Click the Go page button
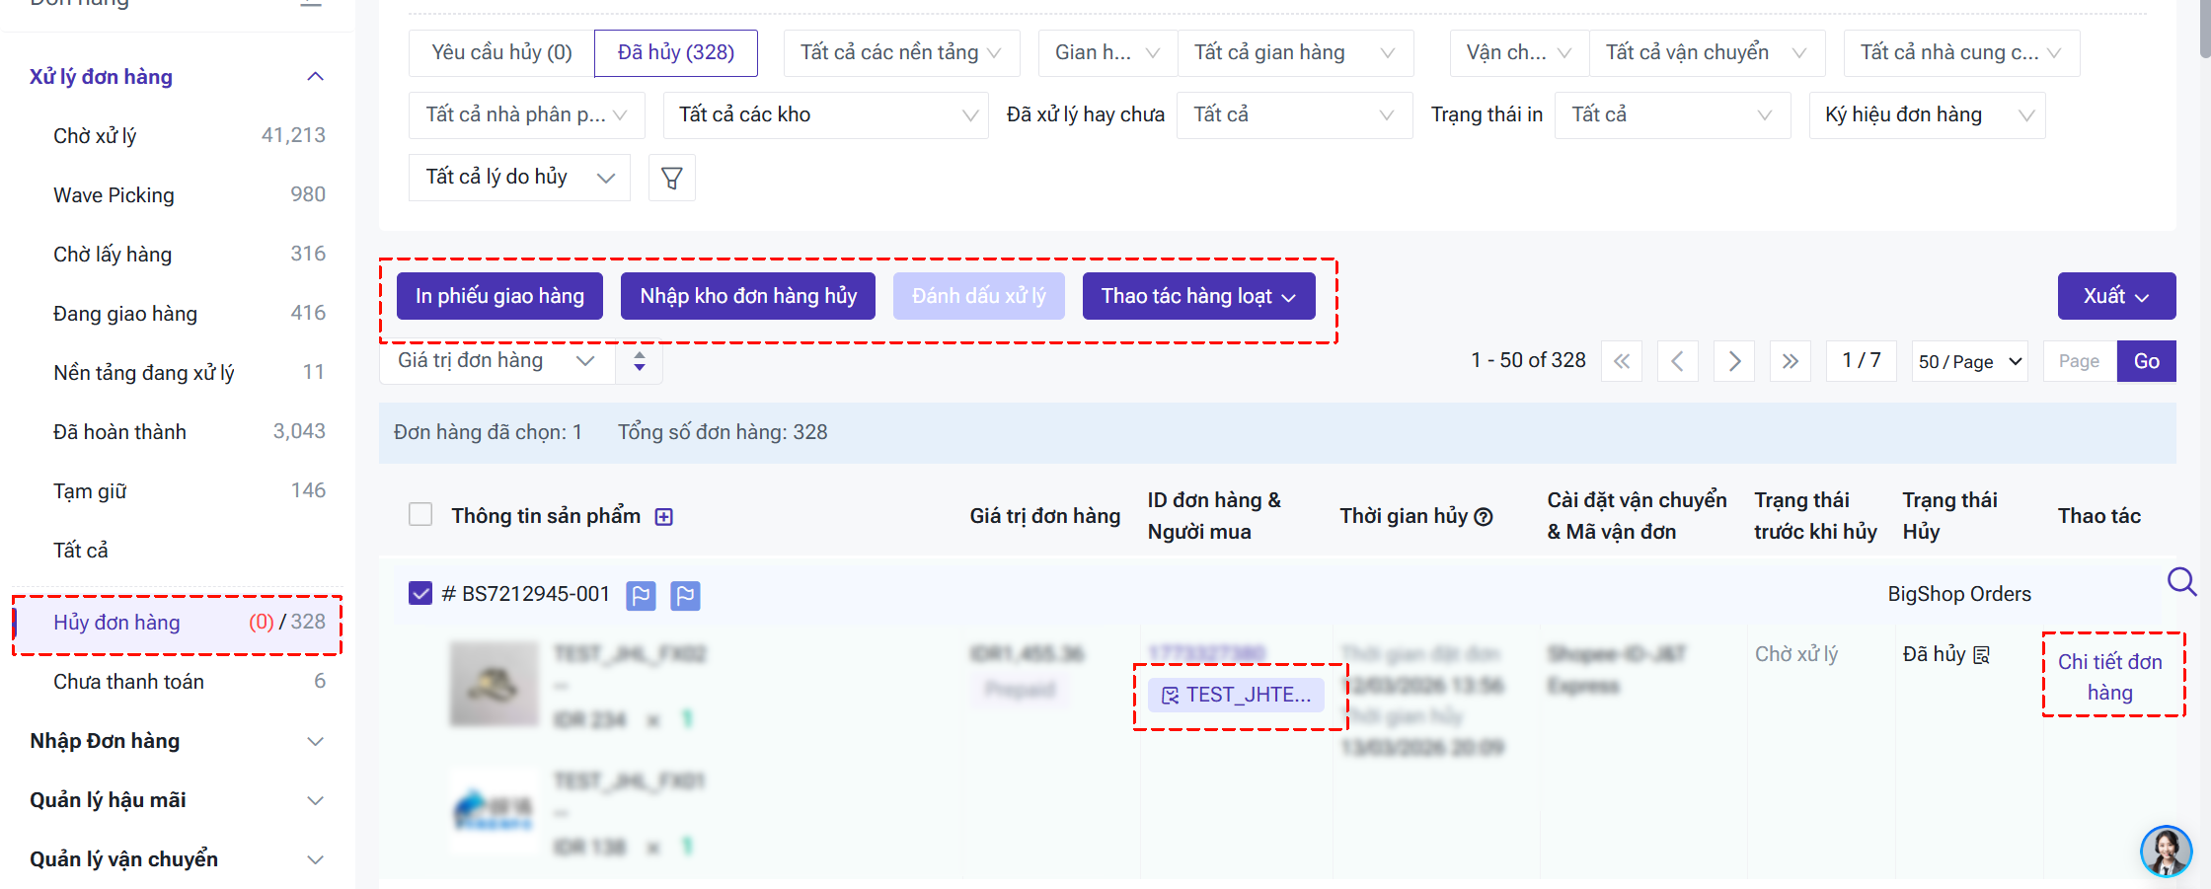This screenshot has height=889, width=2211. [2147, 361]
